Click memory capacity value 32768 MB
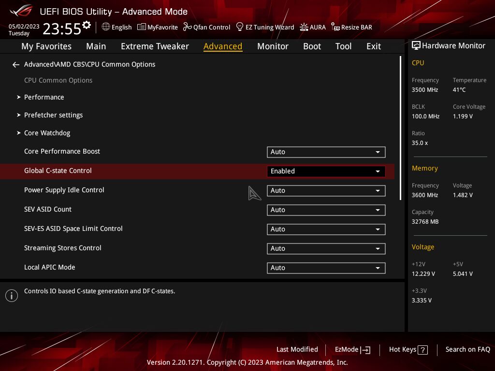This screenshot has width=495, height=371. click(425, 222)
